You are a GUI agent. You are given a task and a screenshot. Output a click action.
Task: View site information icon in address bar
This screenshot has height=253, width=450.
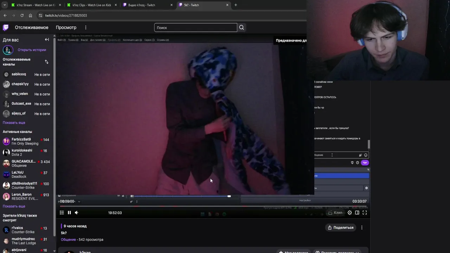pyautogui.click(x=40, y=15)
